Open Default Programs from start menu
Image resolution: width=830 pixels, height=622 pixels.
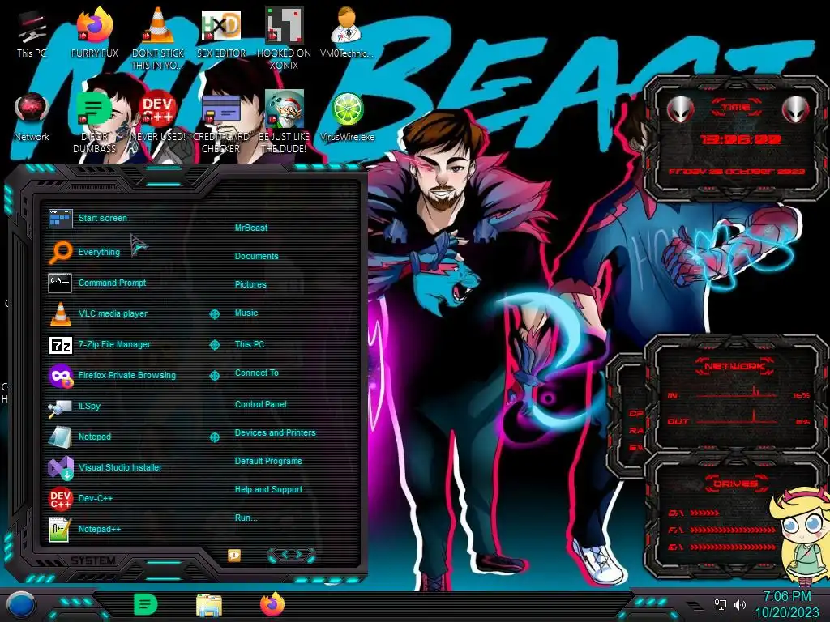(x=268, y=461)
